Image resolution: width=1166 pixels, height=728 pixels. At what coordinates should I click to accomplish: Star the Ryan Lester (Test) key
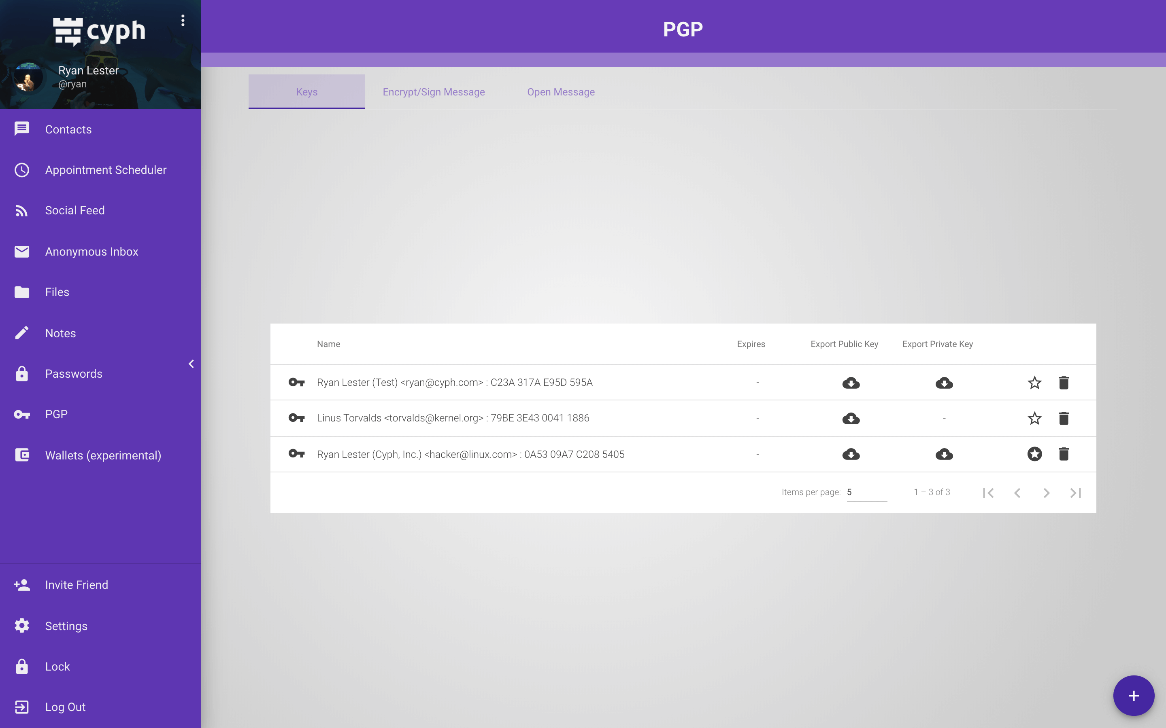1034,382
